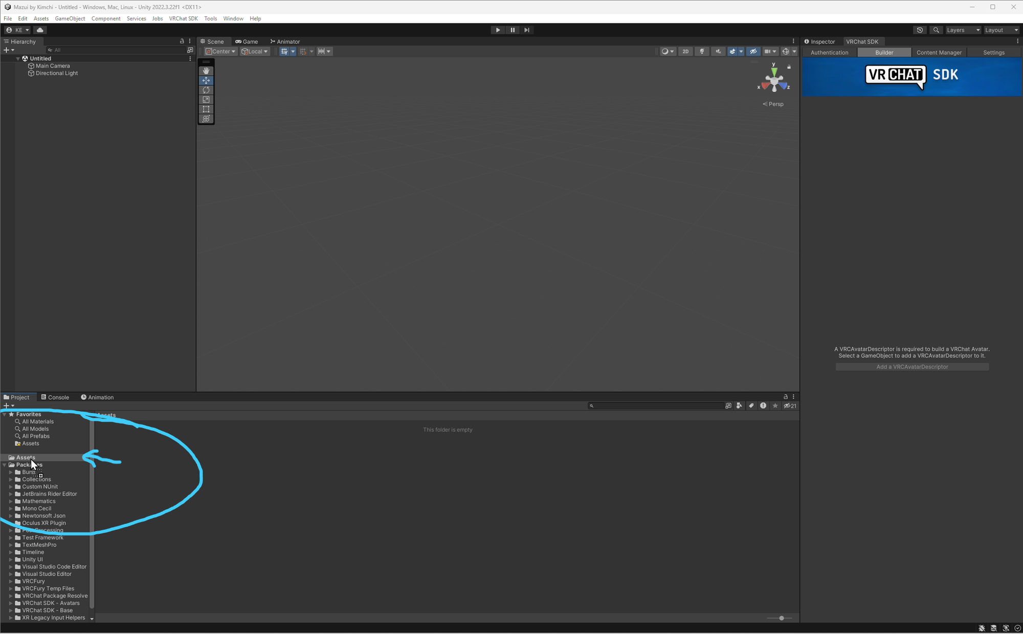The width and height of the screenshot is (1023, 634).
Task: Open the Center pivot dropdown
Action: 221,52
